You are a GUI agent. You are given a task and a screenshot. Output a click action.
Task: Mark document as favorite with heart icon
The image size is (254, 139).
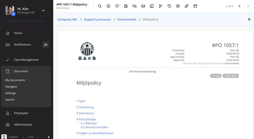tap(117, 6)
